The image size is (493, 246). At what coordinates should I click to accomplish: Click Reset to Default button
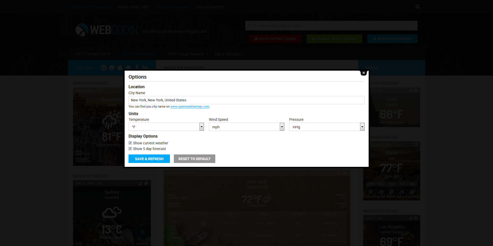(195, 159)
